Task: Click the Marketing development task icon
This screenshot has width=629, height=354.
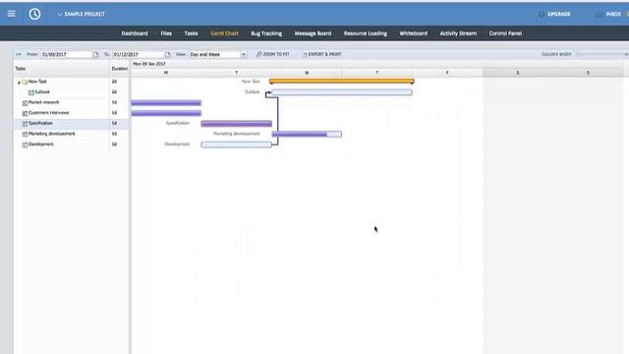Action: click(25, 134)
